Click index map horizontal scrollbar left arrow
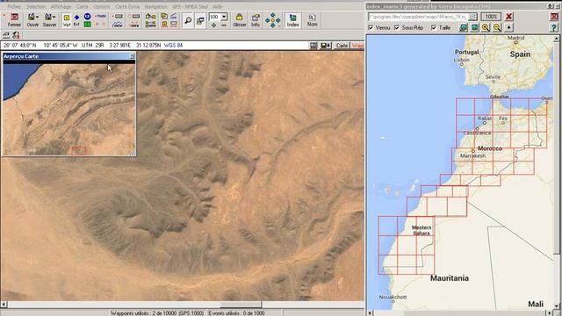This screenshot has width=562, height=316. (x=371, y=312)
